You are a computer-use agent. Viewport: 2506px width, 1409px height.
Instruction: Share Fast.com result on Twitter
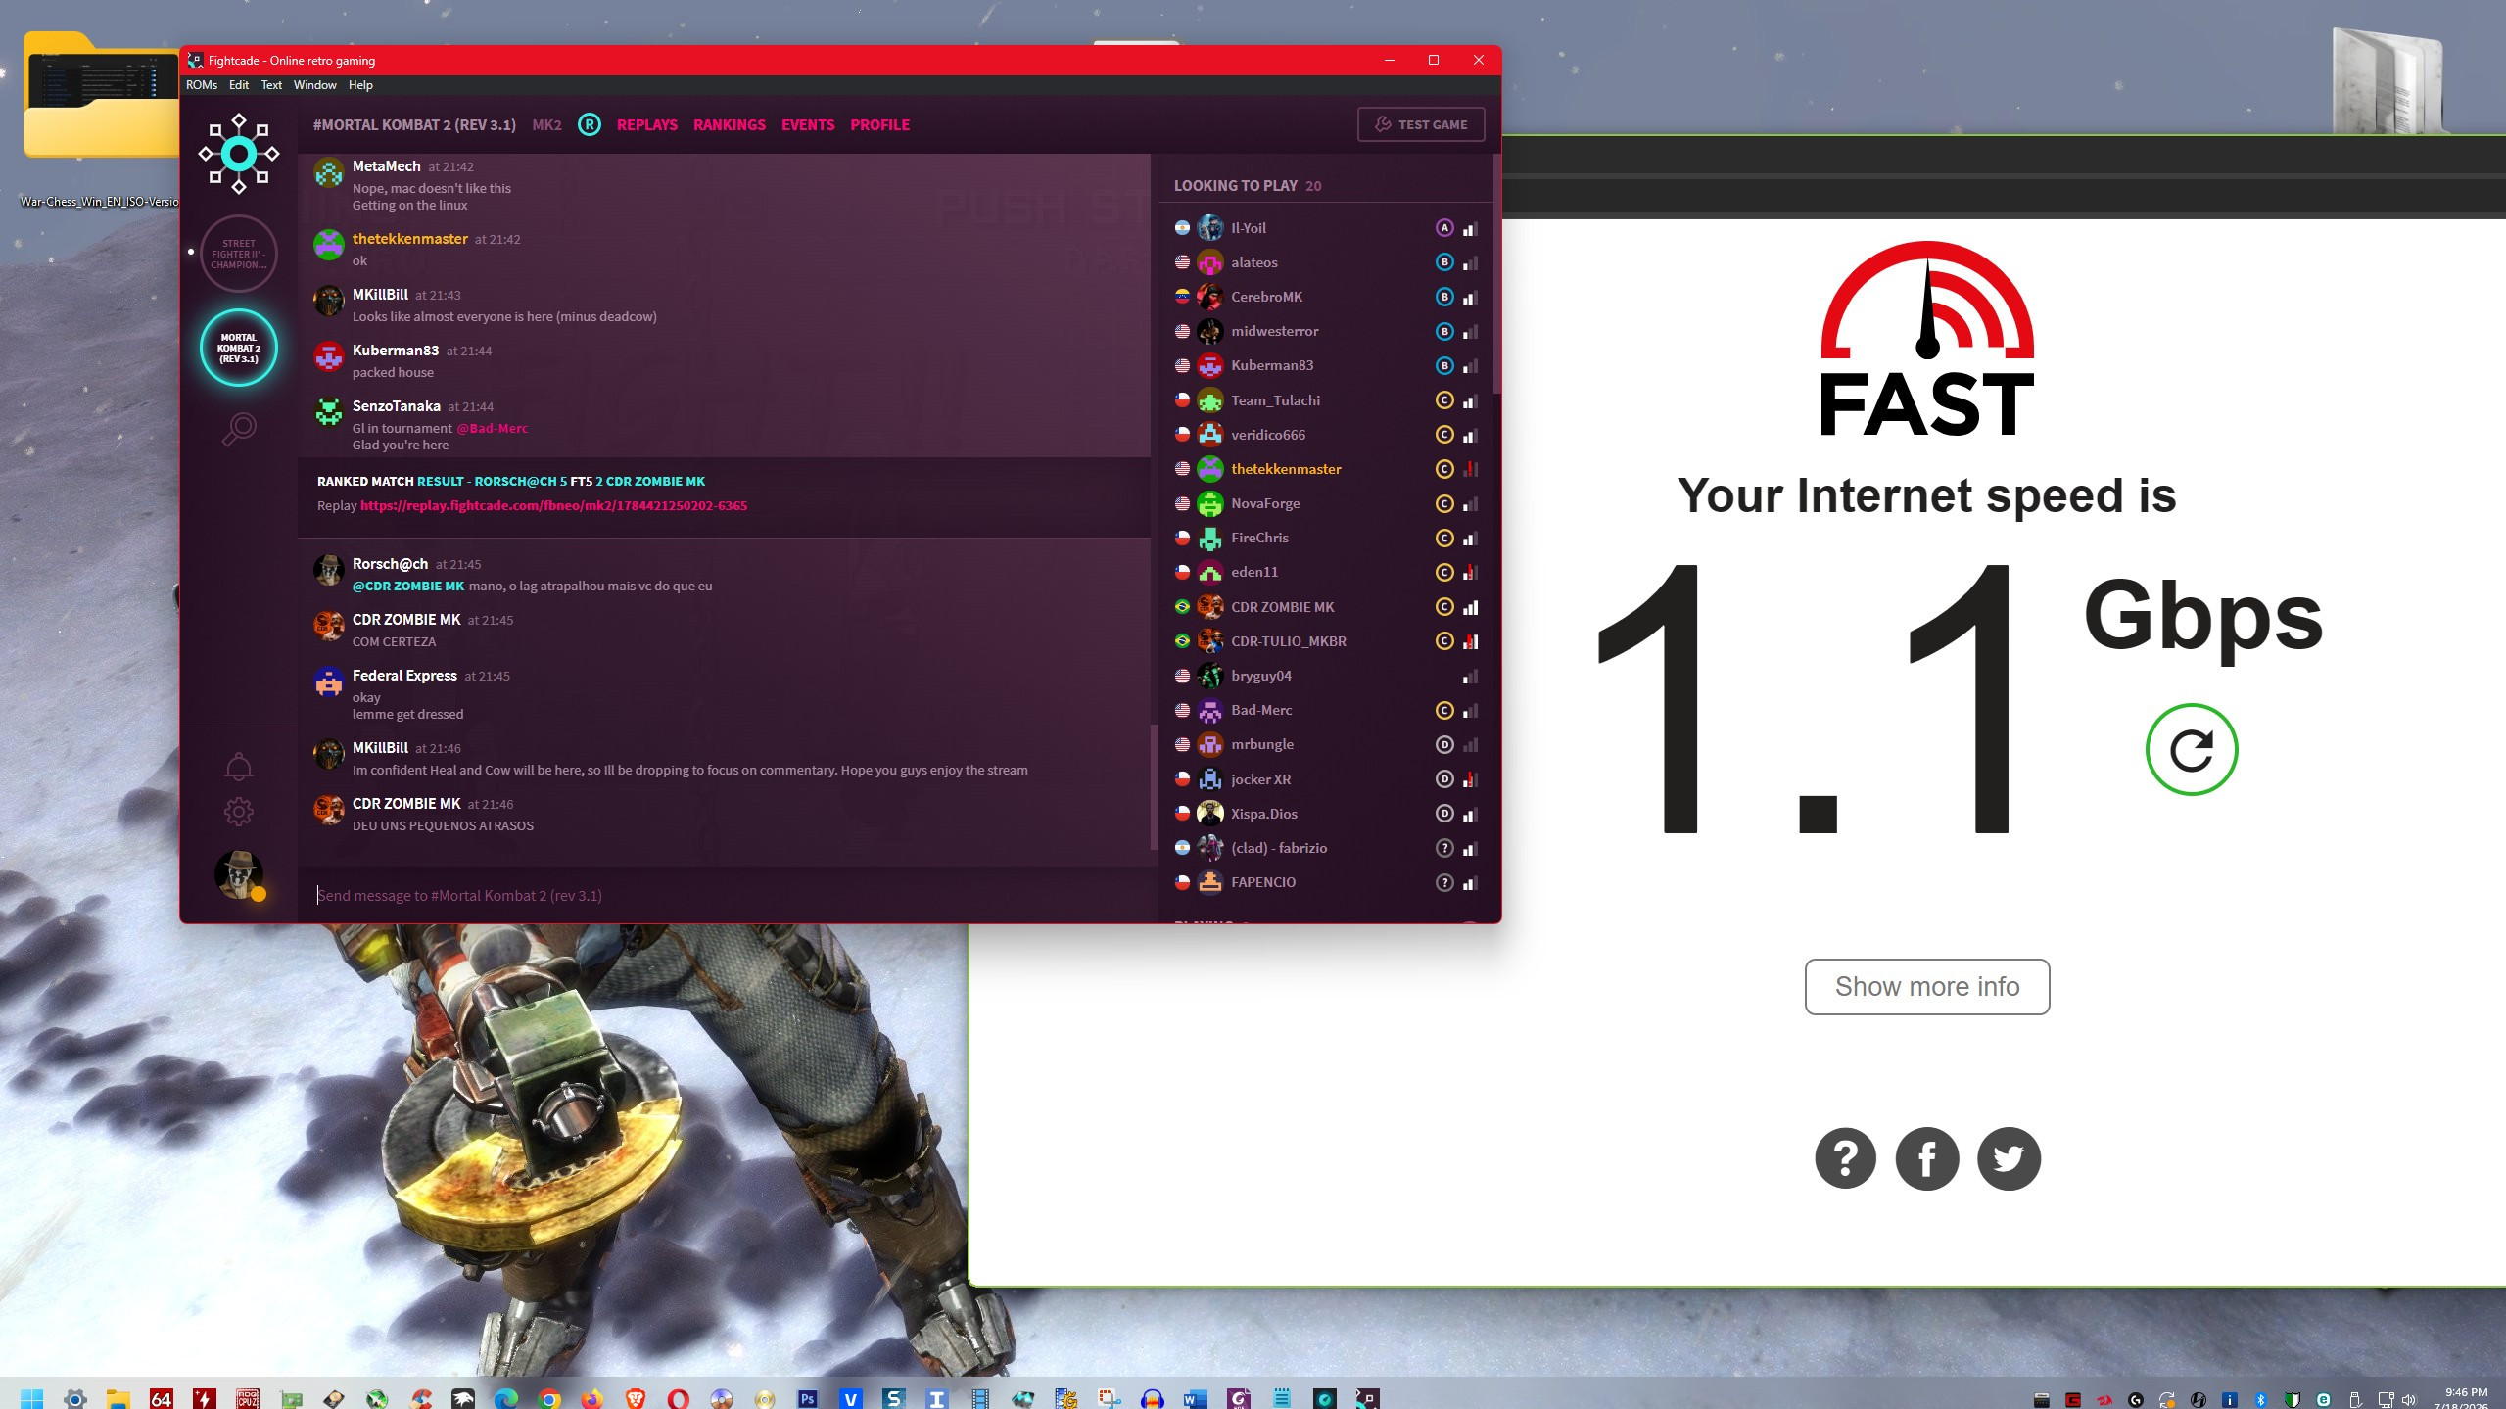point(2009,1158)
